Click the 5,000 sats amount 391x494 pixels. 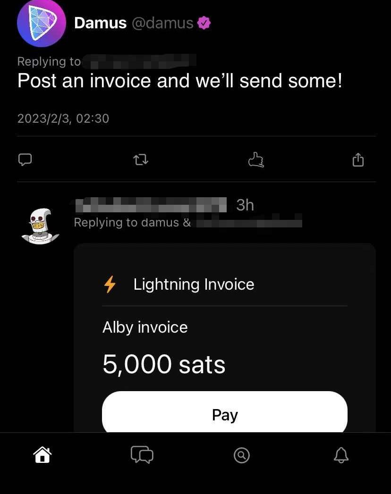coord(164,365)
